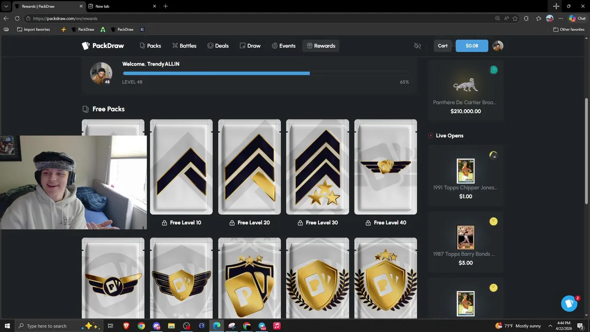
Task: Open the Events page
Action: 283,46
